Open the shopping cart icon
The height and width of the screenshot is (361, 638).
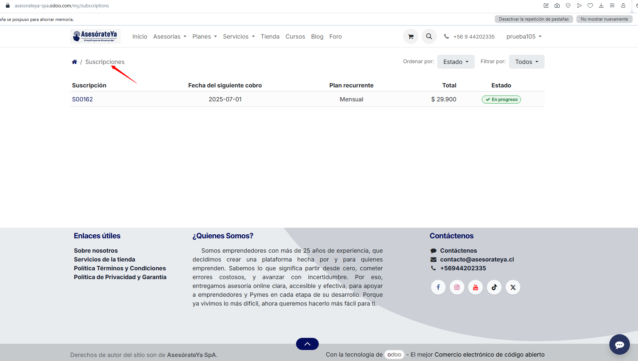tap(411, 36)
